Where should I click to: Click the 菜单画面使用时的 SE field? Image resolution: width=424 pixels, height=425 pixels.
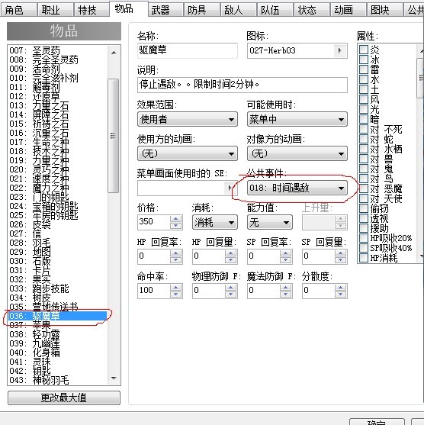[x=181, y=188]
